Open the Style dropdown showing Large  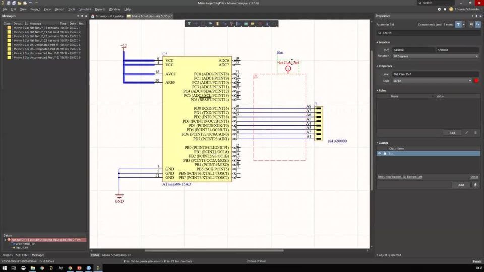pyautogui.click(x=432, y=81)
